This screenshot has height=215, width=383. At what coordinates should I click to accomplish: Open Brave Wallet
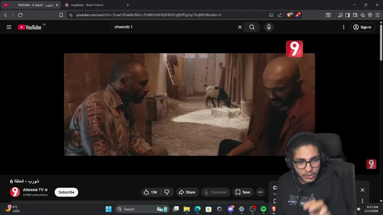tap(355, 15)
